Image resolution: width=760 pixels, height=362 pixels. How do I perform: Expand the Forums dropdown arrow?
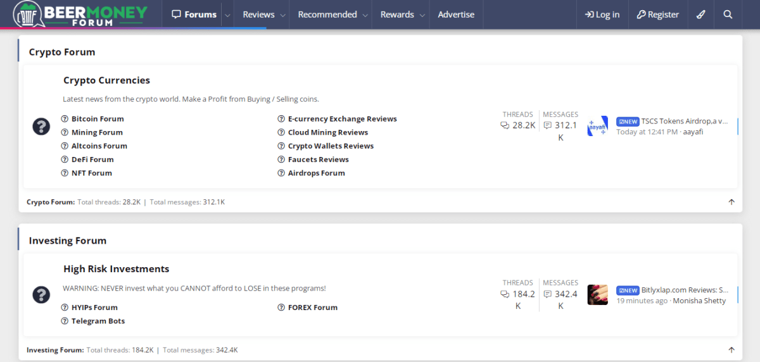[227, 15]
